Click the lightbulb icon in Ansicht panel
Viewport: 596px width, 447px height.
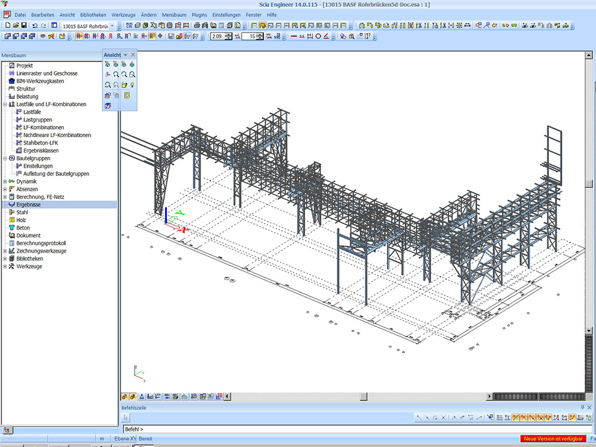tap(132, 84)
